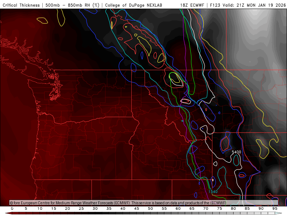The height and width of the screenshot is (215, 287).
Task: Select the "5" value on the color scale
Action: tap(26, 209)
